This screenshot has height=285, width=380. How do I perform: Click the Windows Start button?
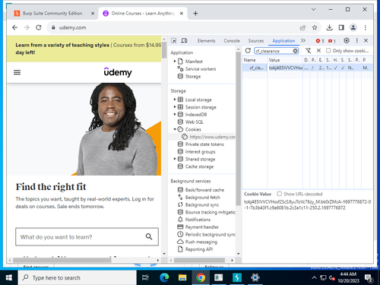(8, 277)
